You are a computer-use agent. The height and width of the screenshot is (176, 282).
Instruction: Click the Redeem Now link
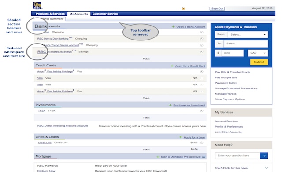coord(46,171)
